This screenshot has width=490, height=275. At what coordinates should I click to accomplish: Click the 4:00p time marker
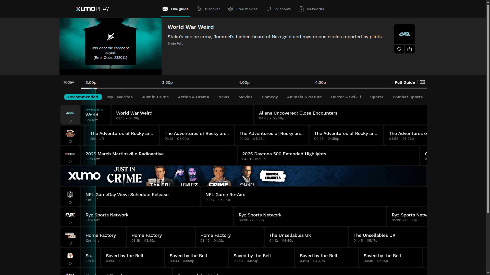click(244, 82)
